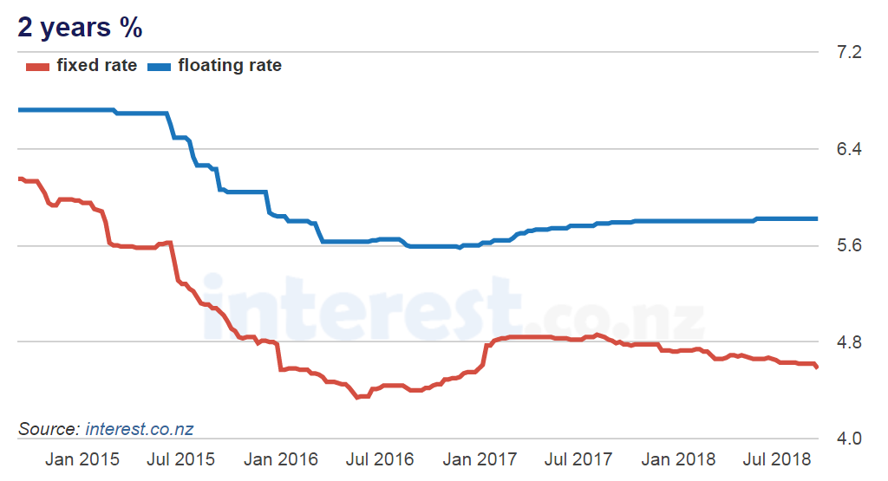Click the 6.4 y-axis value
The image size is (888, 481).
click(848, 149)
